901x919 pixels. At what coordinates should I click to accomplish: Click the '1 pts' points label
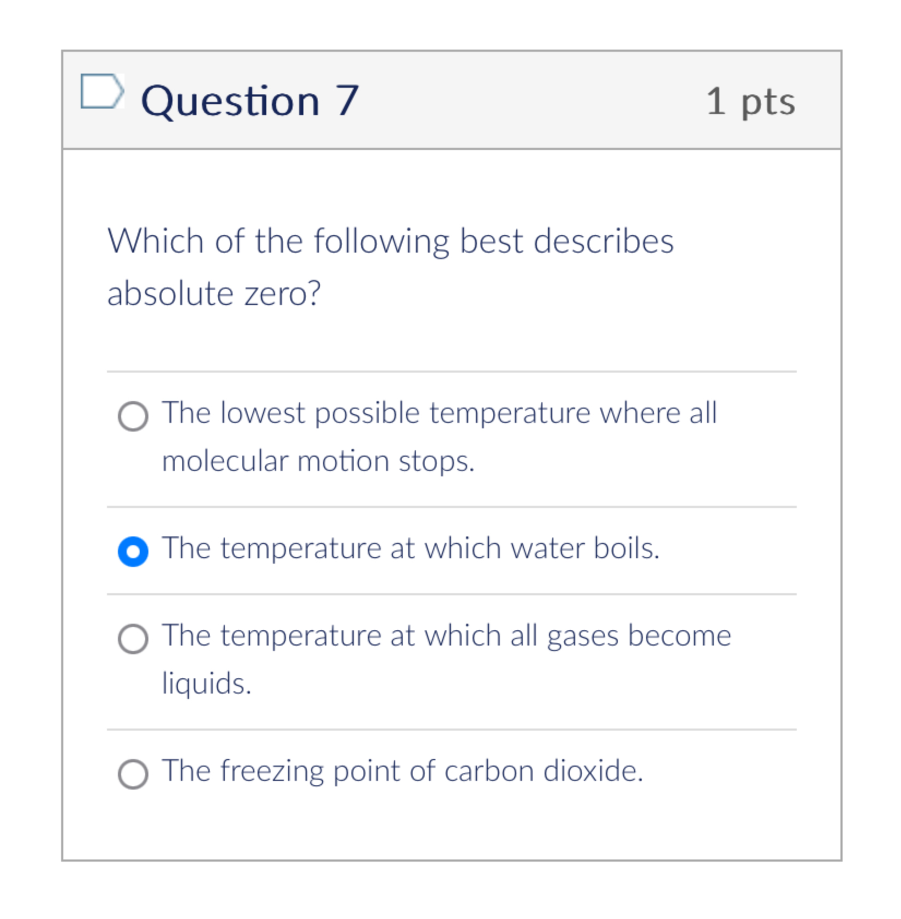(x=750, y=102)
